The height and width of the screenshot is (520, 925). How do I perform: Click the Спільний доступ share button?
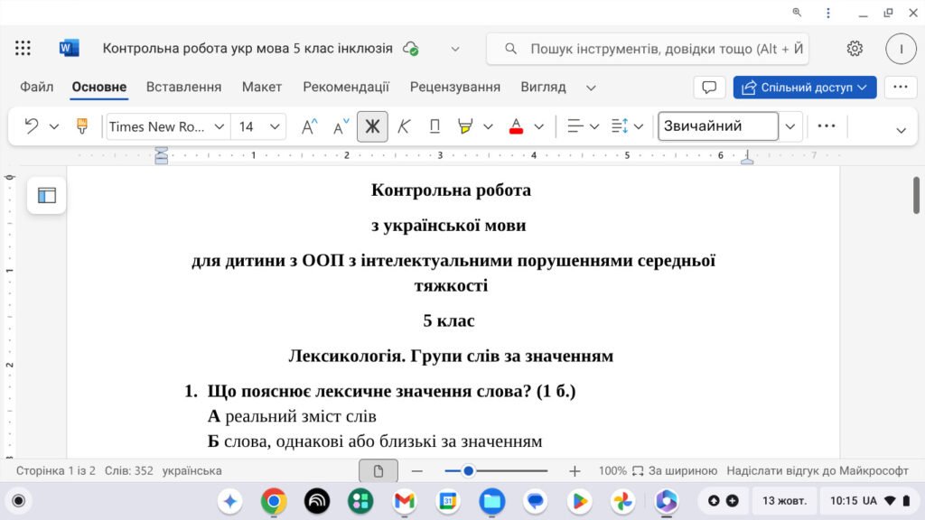point(804,87)
